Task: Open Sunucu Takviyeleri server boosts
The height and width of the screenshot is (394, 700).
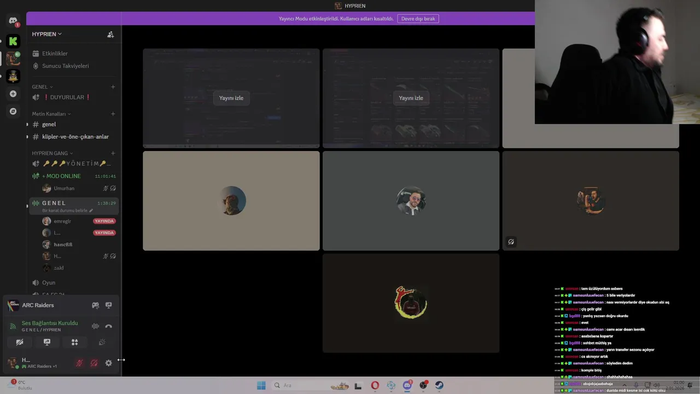Action: point(74,66)
